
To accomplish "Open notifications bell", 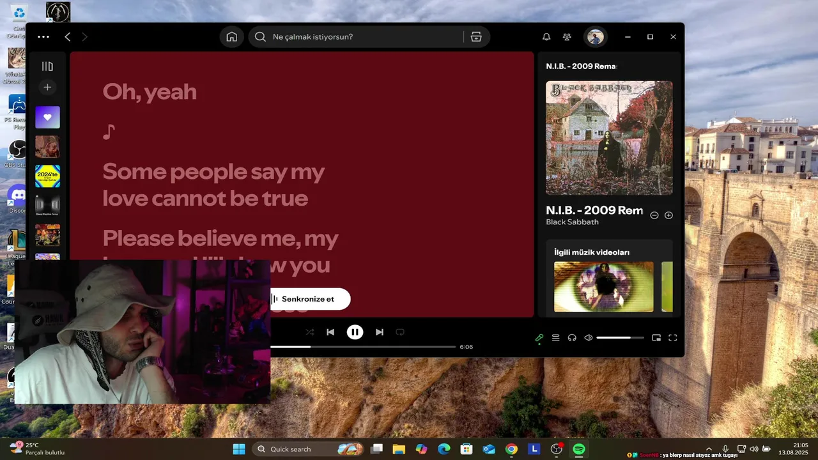I will click(546, 37).
